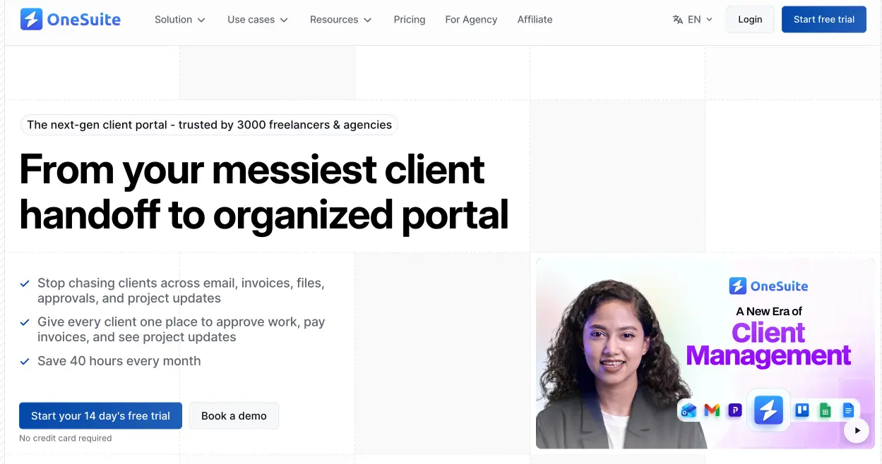Viewport: 882px width, 464px height.
Task: Click the 'Save 40 hours every month' bullet
Action: (110, 361)
